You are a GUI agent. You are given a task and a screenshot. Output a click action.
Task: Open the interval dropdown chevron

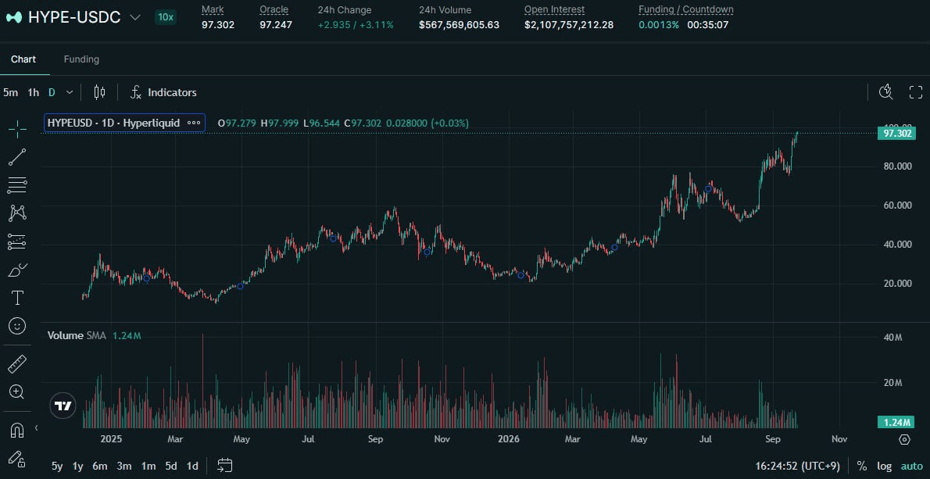70,92
